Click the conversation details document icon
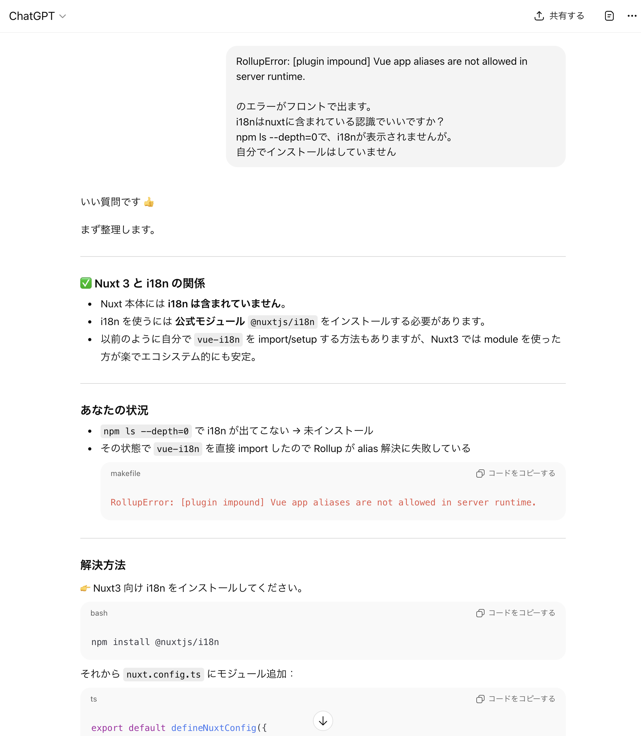This screenshot has width=641, height=736. (x=609, y=16)
